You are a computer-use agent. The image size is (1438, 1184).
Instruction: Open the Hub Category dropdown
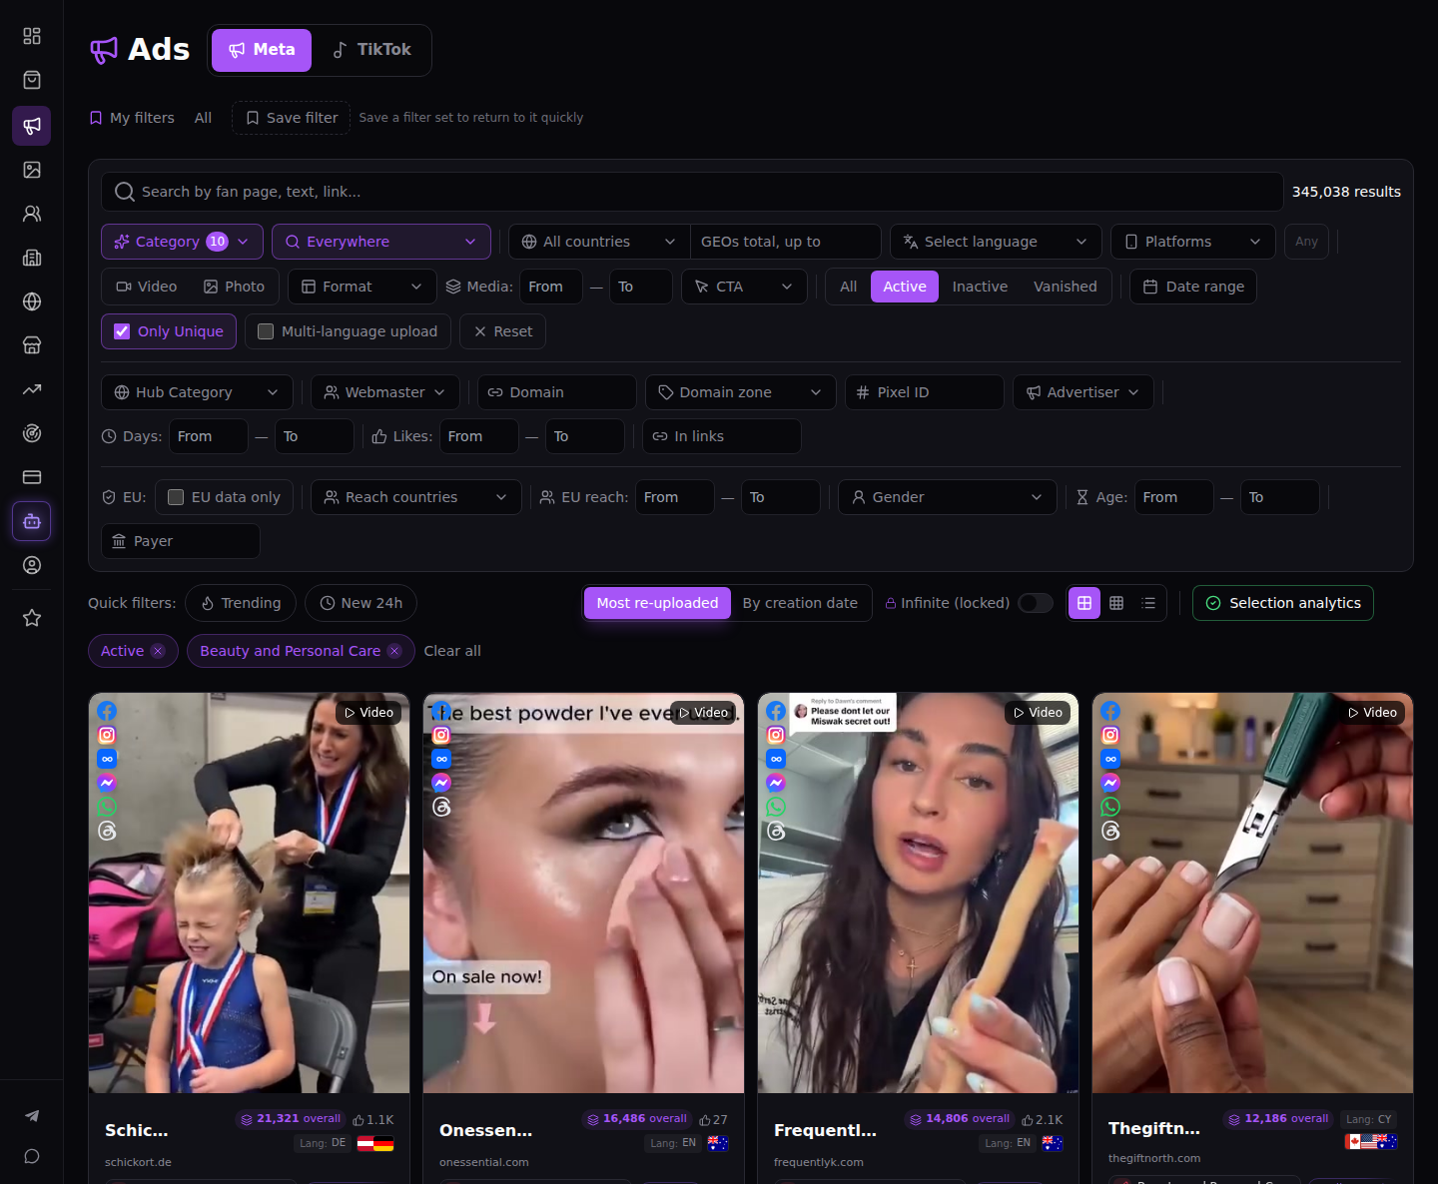coord(197,392)
